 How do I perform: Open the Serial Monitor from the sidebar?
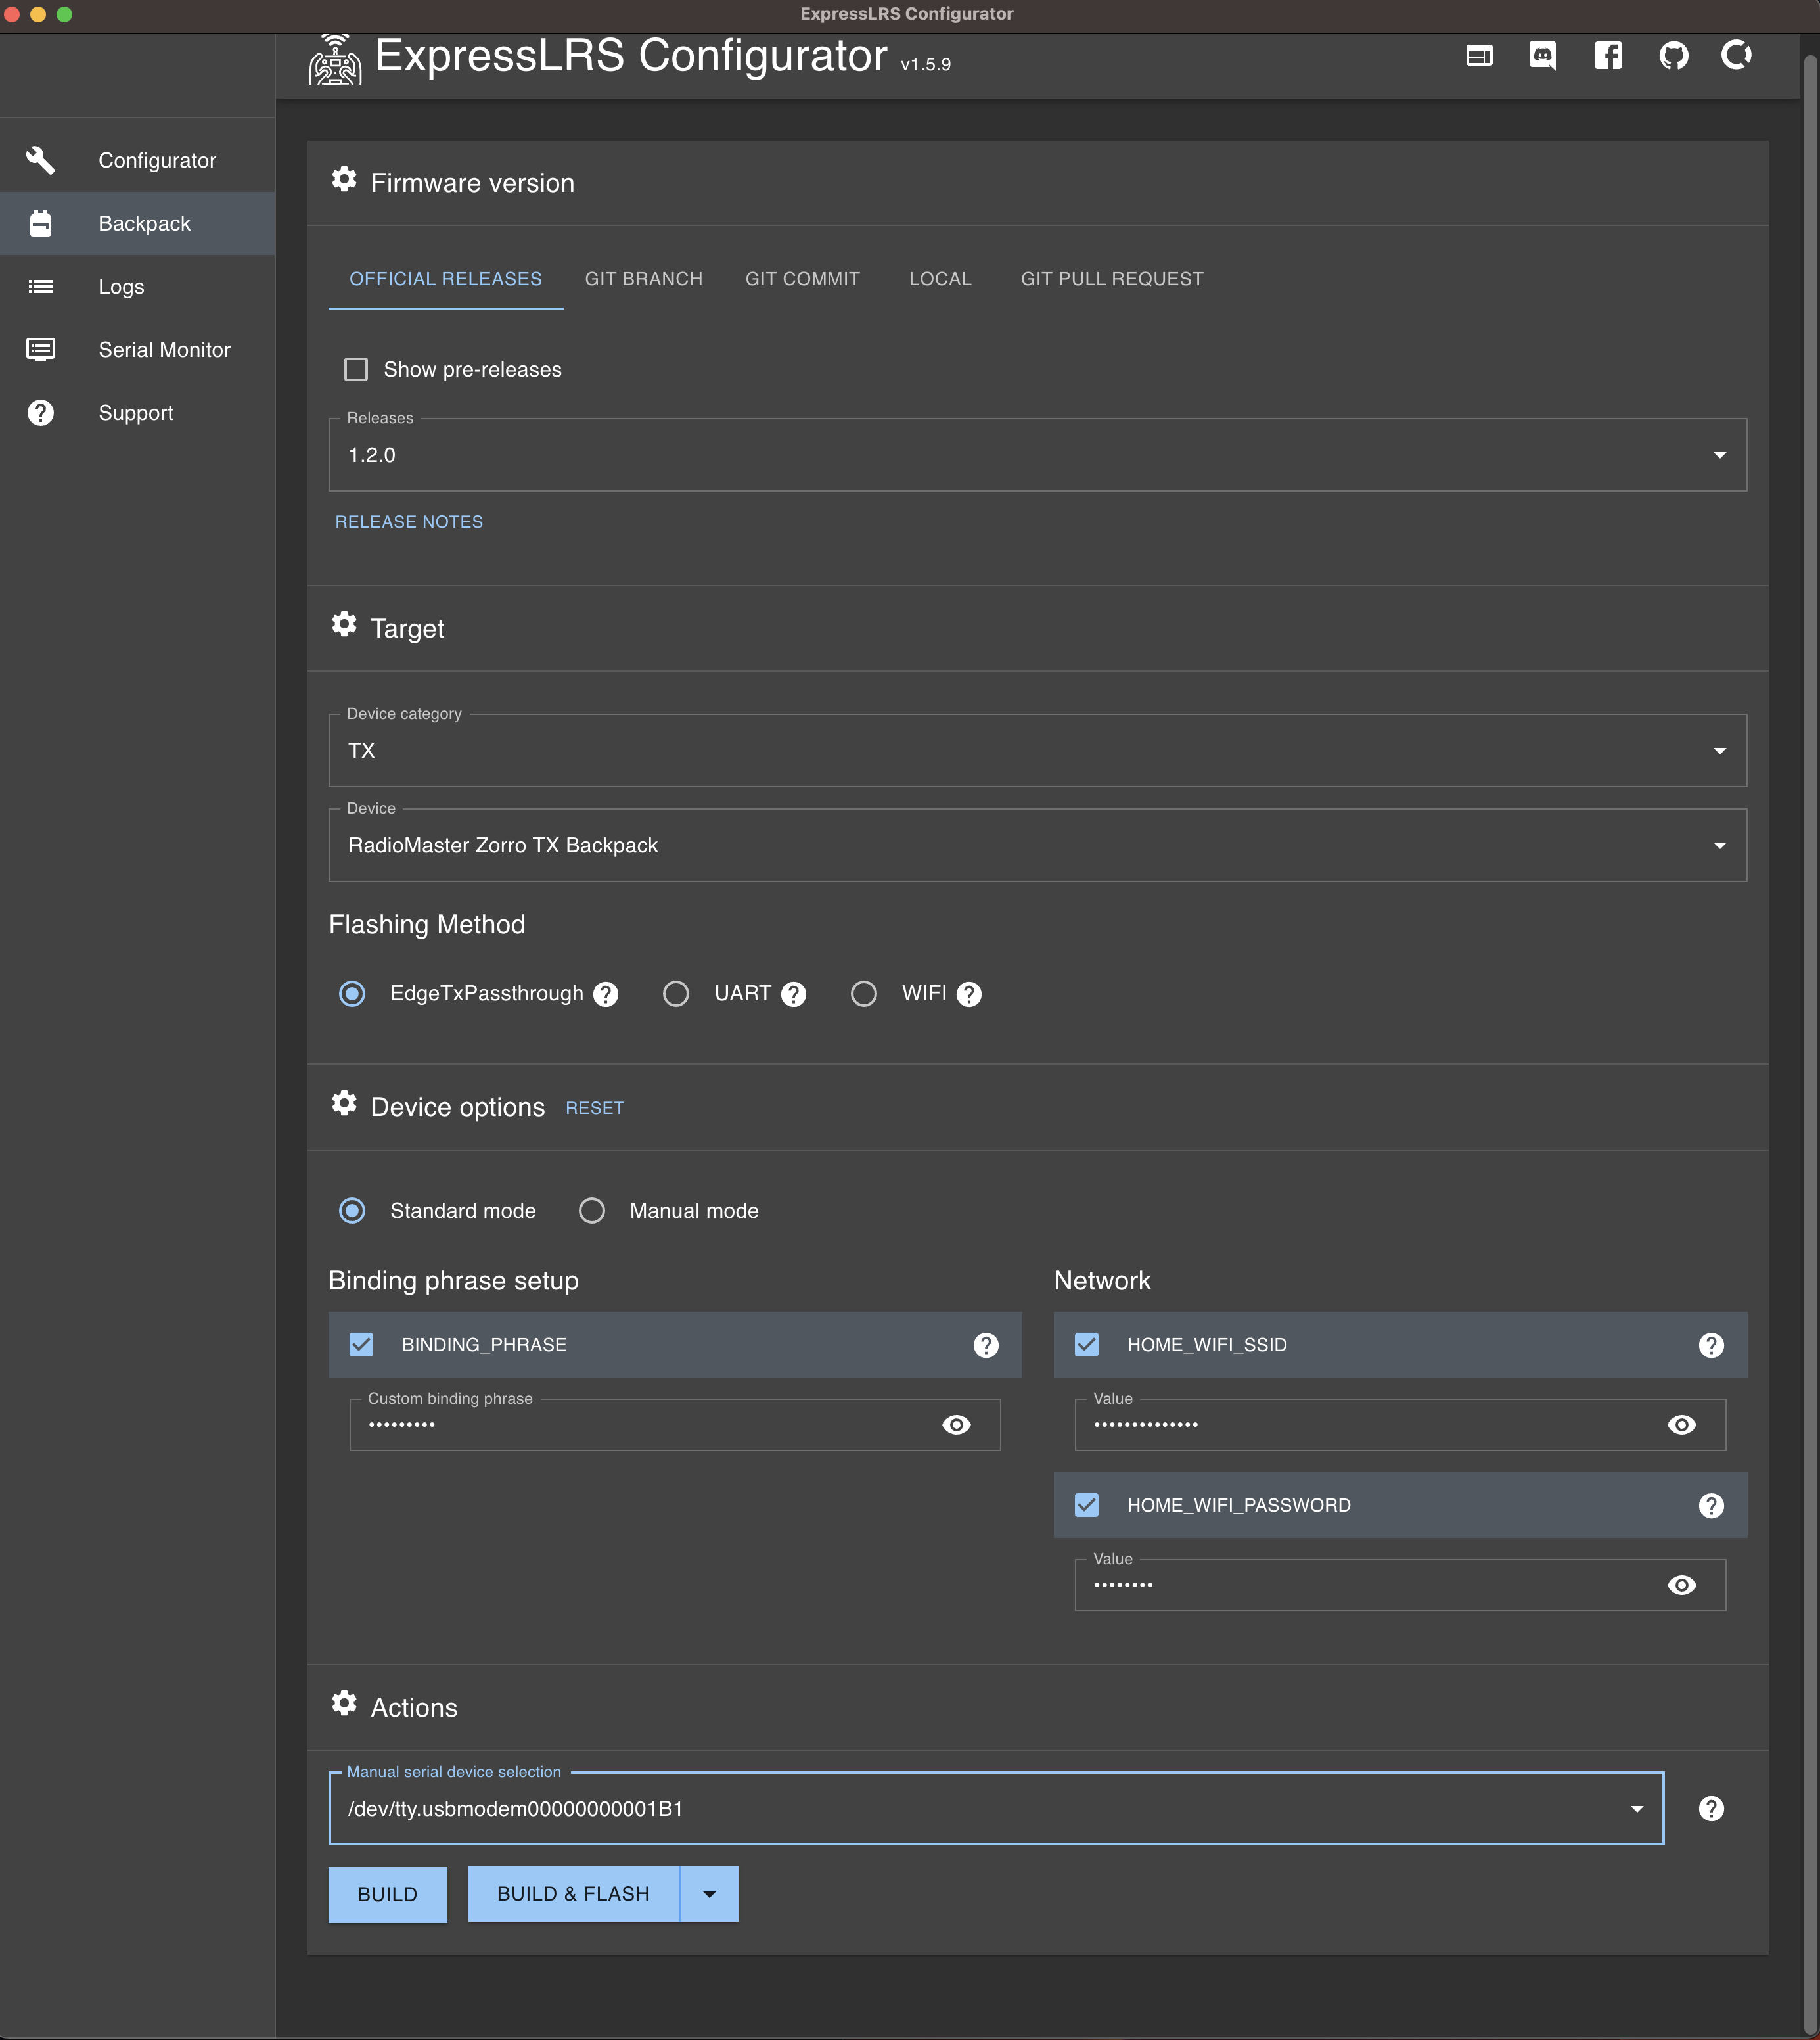(x=40, y=349)
